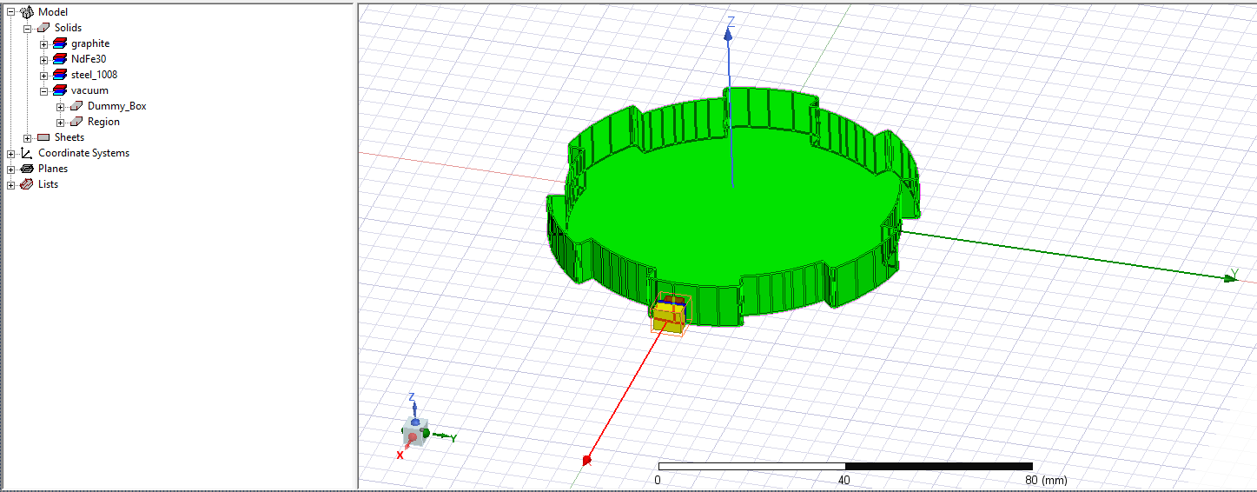Click the Model root icon
Screen dimensions: 1257x492
pos(27,12)
